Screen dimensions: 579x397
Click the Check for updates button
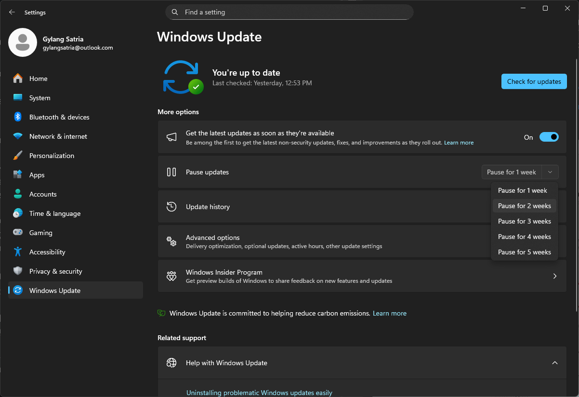534,81
